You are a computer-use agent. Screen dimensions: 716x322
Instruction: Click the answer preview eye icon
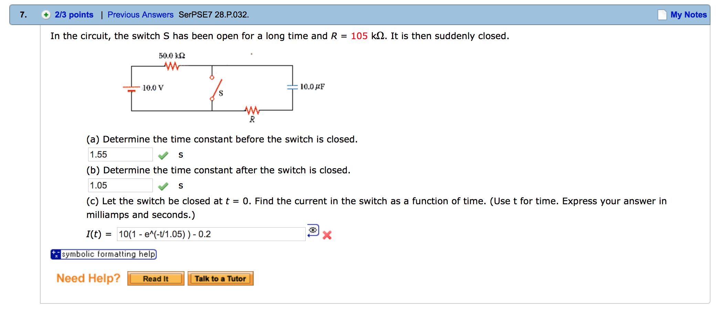pos(313,230)
